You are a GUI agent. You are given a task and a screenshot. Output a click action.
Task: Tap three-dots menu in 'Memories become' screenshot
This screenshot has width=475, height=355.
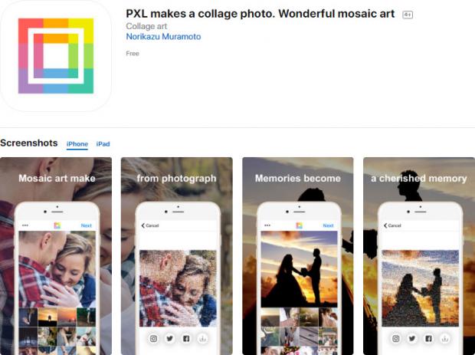click(267, 225)
